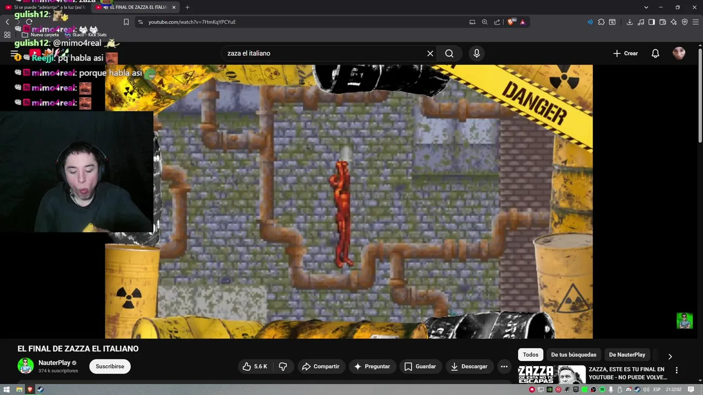
Task: Toggle the browser sidebar panel icon
Action: [x=651, y=22]
